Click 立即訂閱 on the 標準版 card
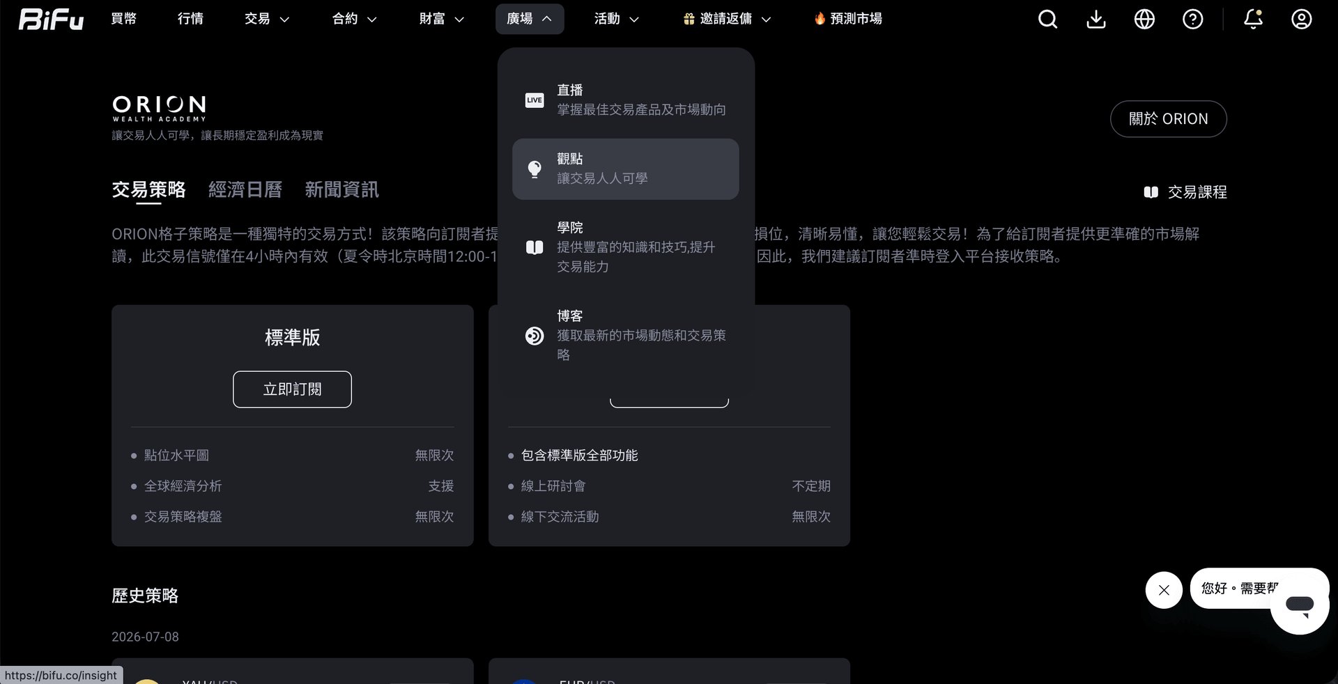 [x=292, y=389]
